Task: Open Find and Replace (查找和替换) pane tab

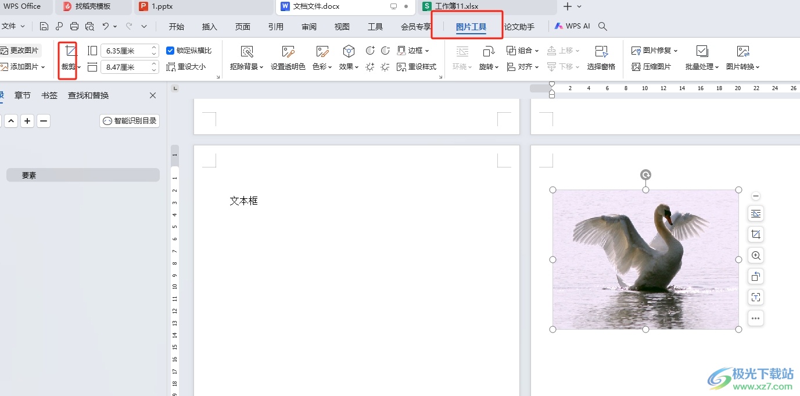Action: point(88,95)
